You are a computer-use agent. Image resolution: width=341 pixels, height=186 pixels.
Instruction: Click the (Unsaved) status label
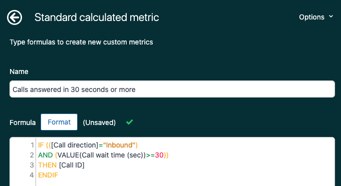[x=99, y=122]
